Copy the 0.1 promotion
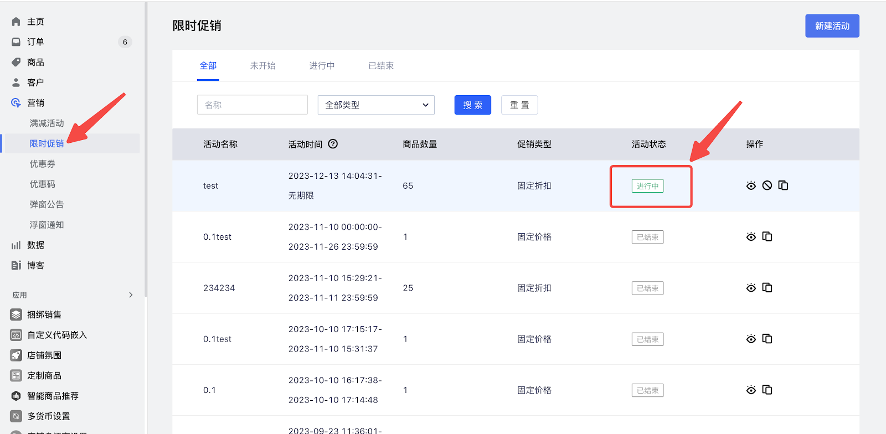Viewport: 886px width, 434px height. pos(767,390)
